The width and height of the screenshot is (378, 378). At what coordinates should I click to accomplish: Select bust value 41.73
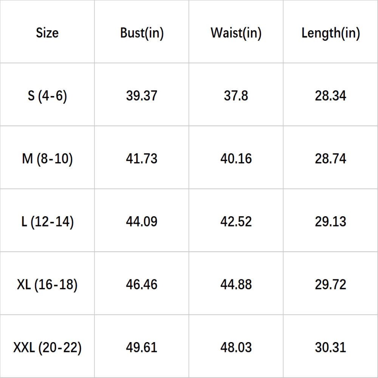[142, 159]
